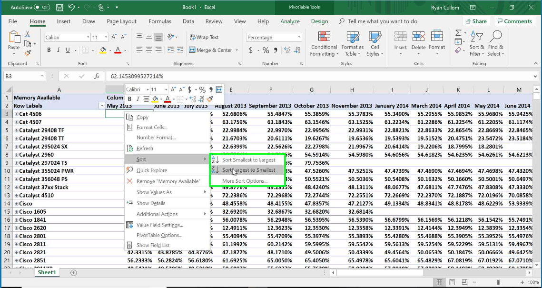This screenshot has width=542, height=288.
Task: Click the ribbon Percent Style icon
Action: coord(266,50)
